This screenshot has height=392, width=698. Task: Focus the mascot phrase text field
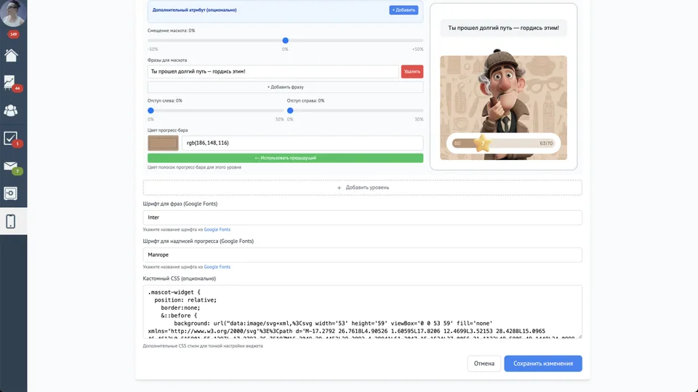tap(273, 71)
